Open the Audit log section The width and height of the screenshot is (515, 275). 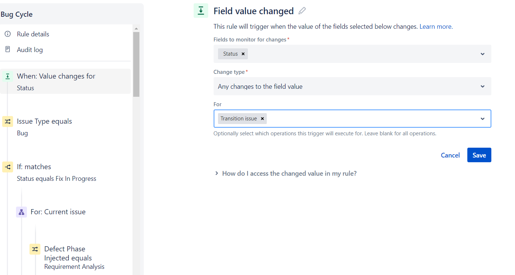31,49
